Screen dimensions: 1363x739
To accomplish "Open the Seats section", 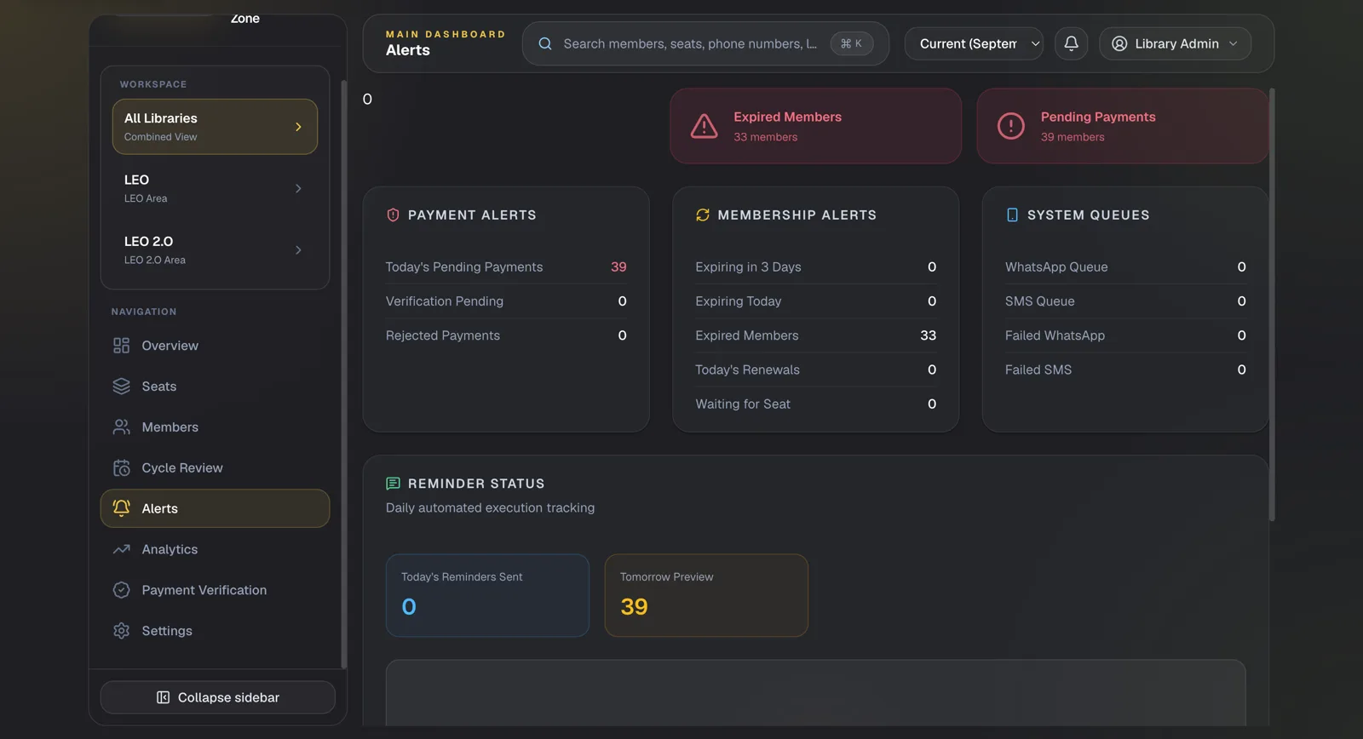I will pos(215,387).
